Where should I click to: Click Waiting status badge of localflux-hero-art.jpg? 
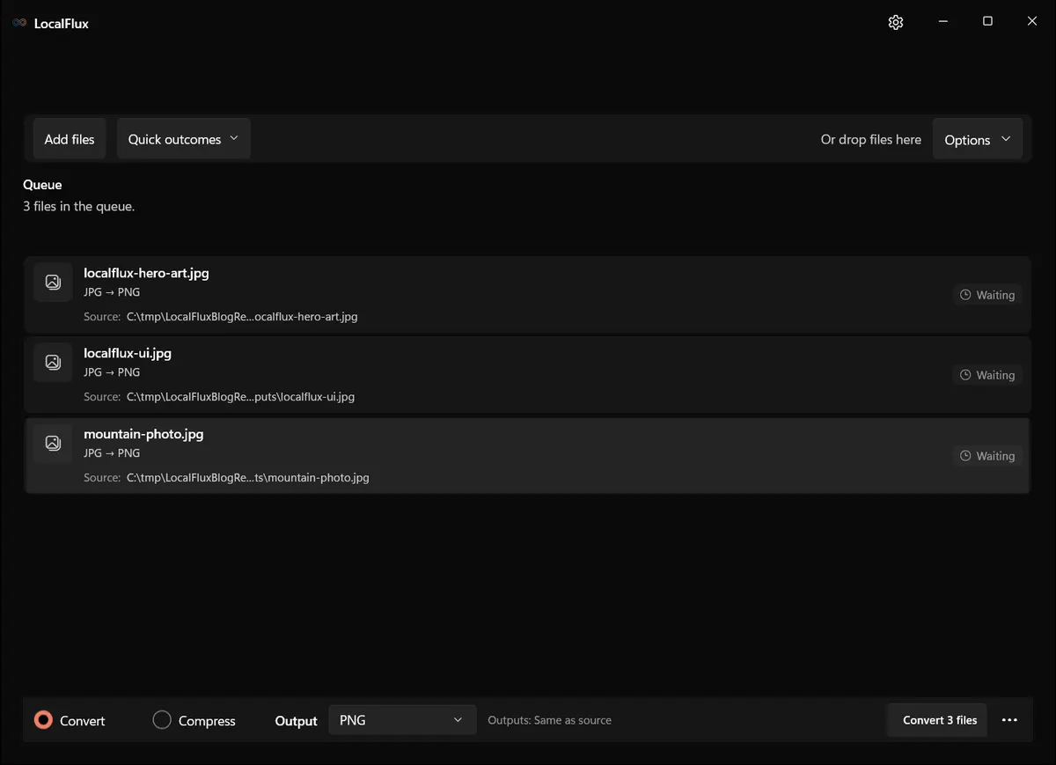pyautogui.click(x=987, y=295)
